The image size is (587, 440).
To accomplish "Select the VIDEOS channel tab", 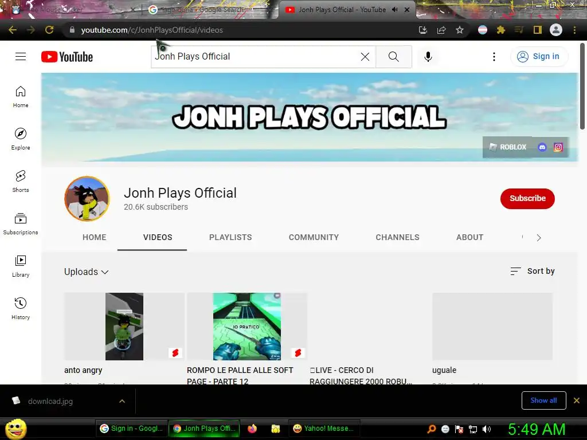I will click(x=158, y=237).
